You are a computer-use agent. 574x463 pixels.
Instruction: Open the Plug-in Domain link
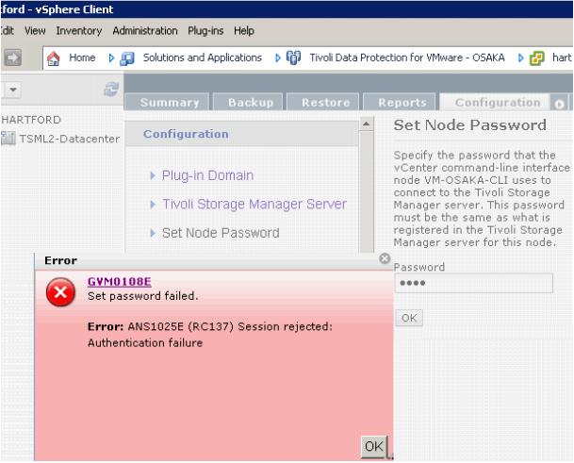pos(207,175)
